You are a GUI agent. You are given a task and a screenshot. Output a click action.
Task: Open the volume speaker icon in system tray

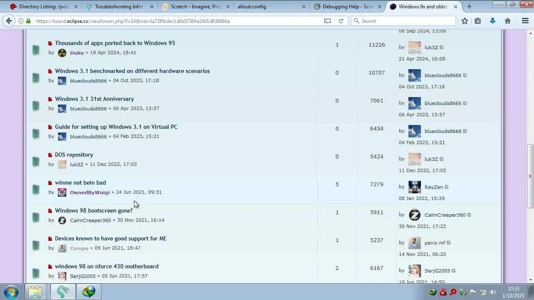tap(493, 292)
